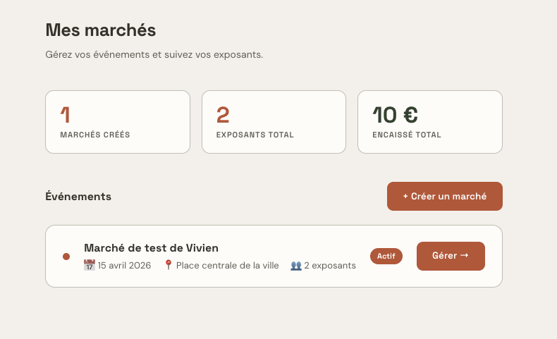Click the Événements section heading

click(x=78, y=197)
